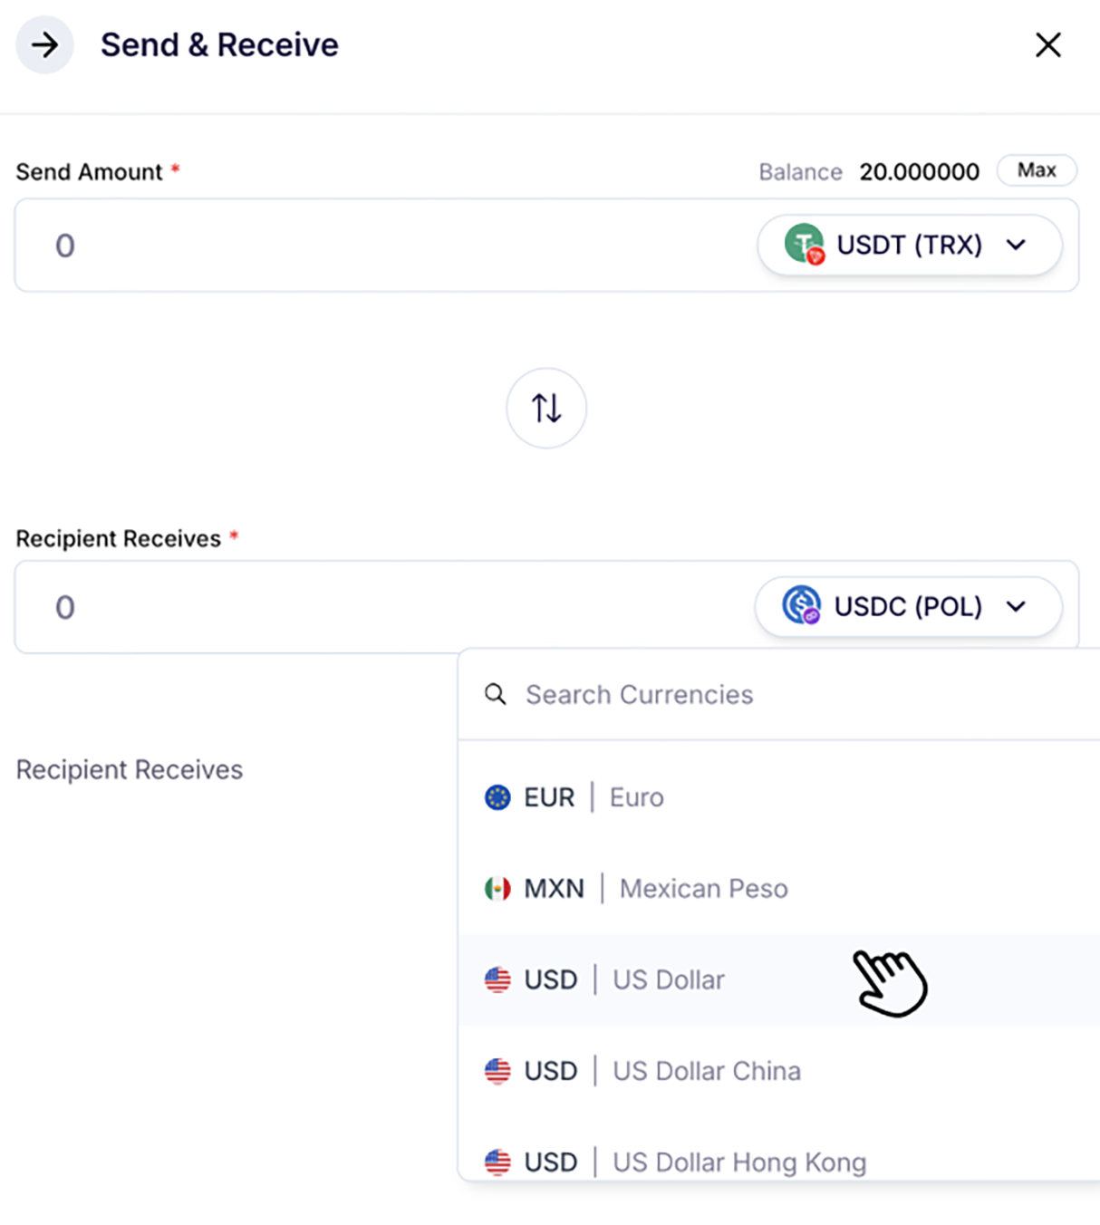The image size is (1100, 1225).
Task: Click the USDC coin icon
Action: pos(802,605)
